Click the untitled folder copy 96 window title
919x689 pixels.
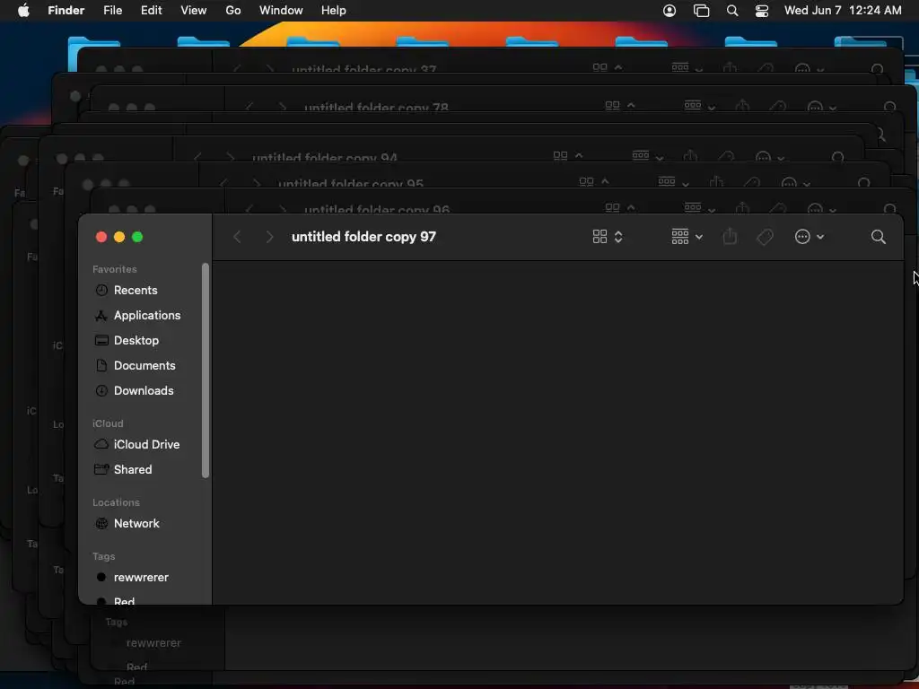(376, 209)
